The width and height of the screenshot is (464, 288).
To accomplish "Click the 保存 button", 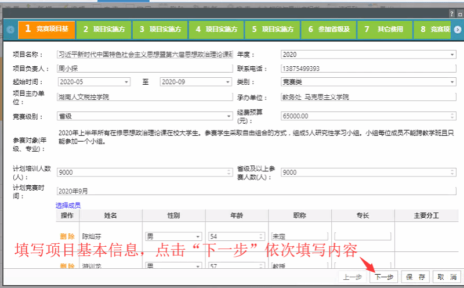I will tap(416, 277).
